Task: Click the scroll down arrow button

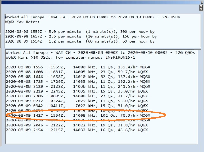Action: coord(201,9)
